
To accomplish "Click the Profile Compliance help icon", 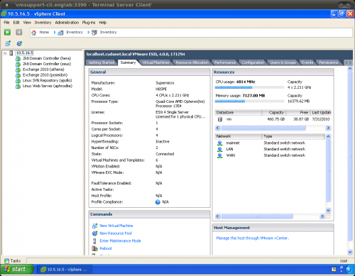I will click(x=158, y=202).
